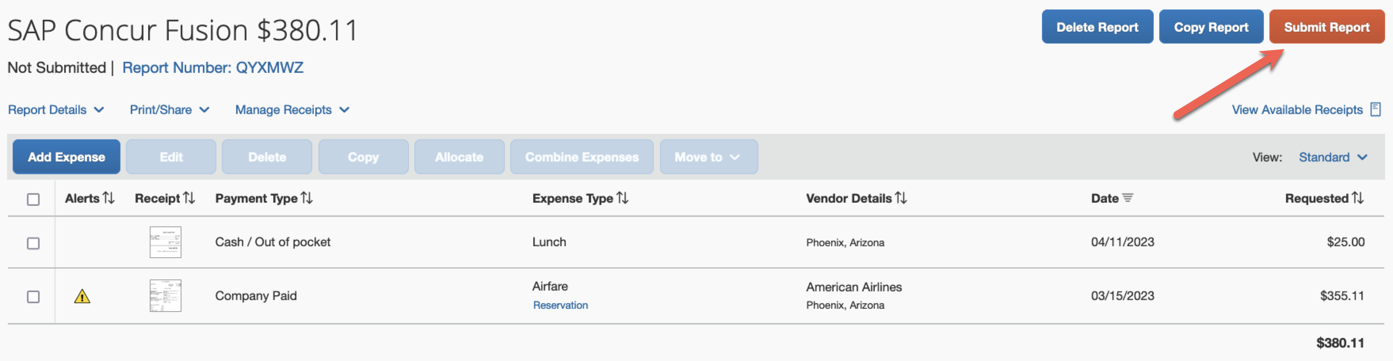
Task: Expand the Manage Receipts menu
Action: pyautogui.click(x=292, y=110)
